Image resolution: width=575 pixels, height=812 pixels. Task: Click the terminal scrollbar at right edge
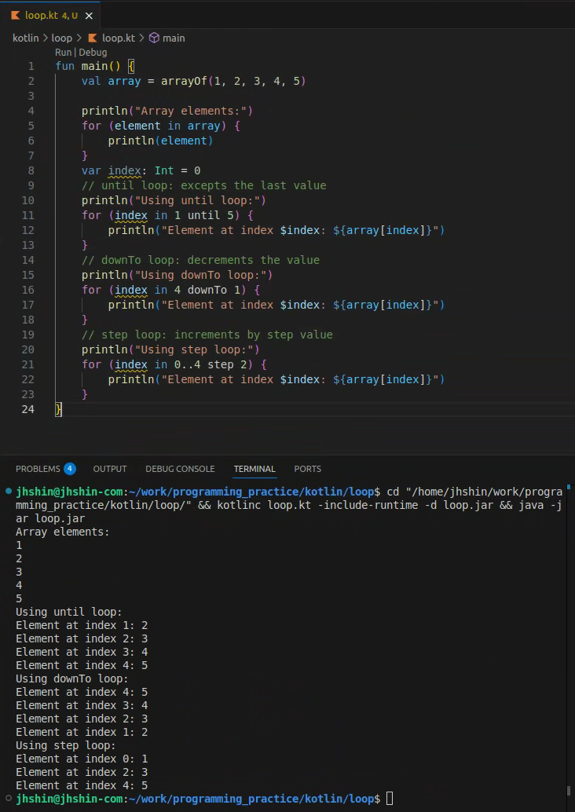click(569, 792)
